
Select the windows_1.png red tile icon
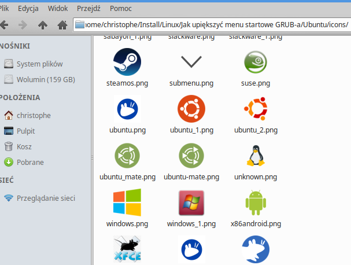pyautogui.click(x=191, y=203)
